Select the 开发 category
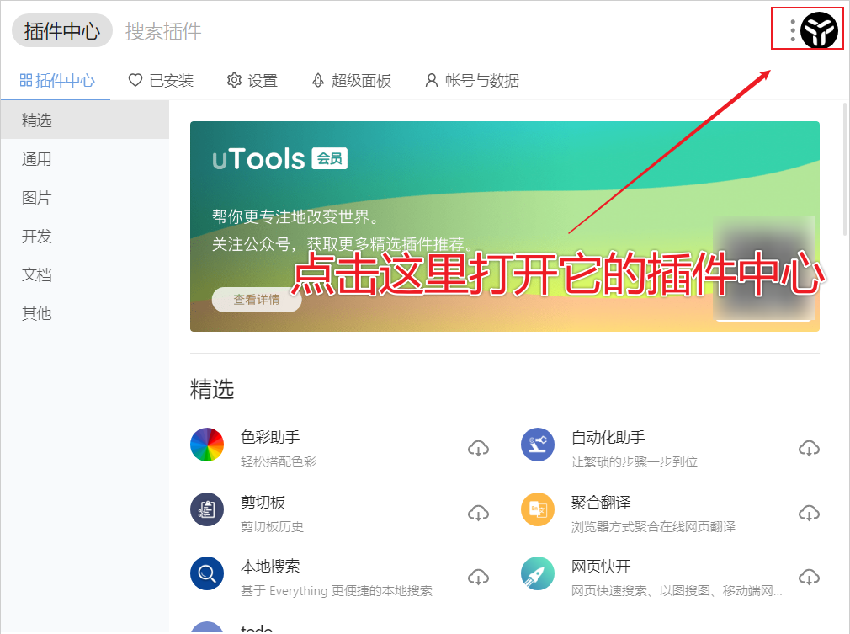 85,236
